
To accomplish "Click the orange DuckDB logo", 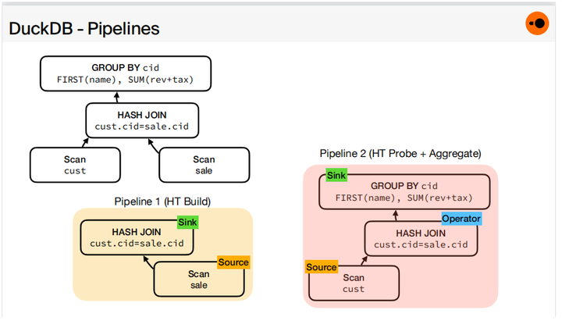I will pyautogui.click(x=537, y=24).
